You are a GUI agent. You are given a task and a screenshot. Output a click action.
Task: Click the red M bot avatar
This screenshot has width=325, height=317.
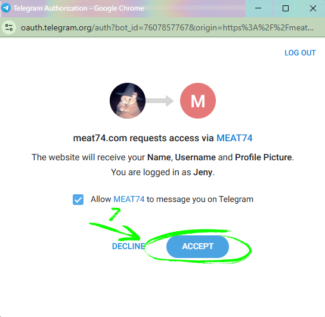tap(198, 101)
